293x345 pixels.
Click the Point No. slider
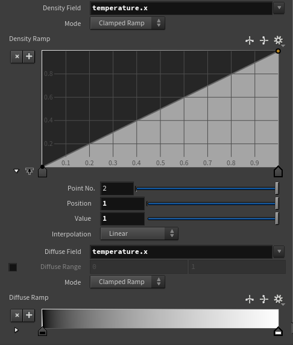207,189
